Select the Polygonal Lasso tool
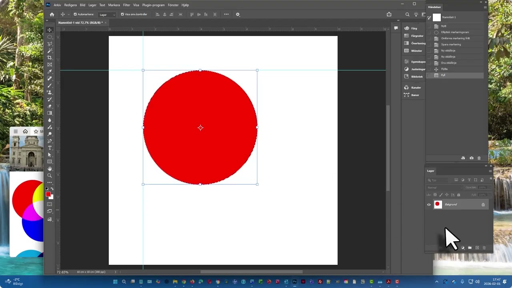The width and height of the screenshot is (512, 288). click(50, 44)
